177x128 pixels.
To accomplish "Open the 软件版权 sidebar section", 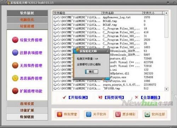I will (27, 13).
